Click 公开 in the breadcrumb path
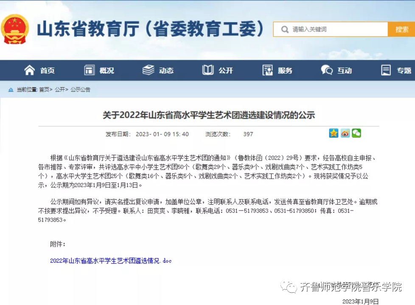 coord(60,90)
